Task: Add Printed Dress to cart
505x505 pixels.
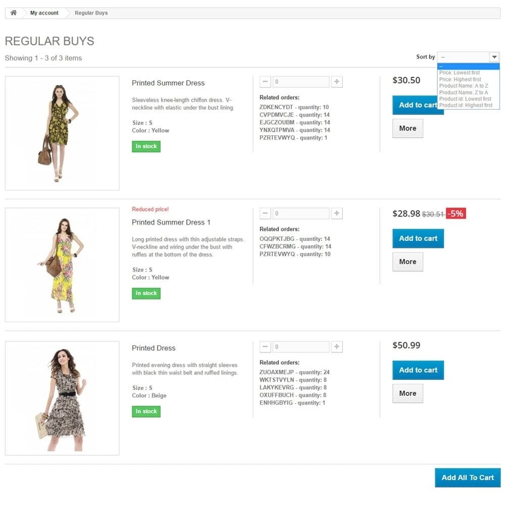Action: coord(418,370)
